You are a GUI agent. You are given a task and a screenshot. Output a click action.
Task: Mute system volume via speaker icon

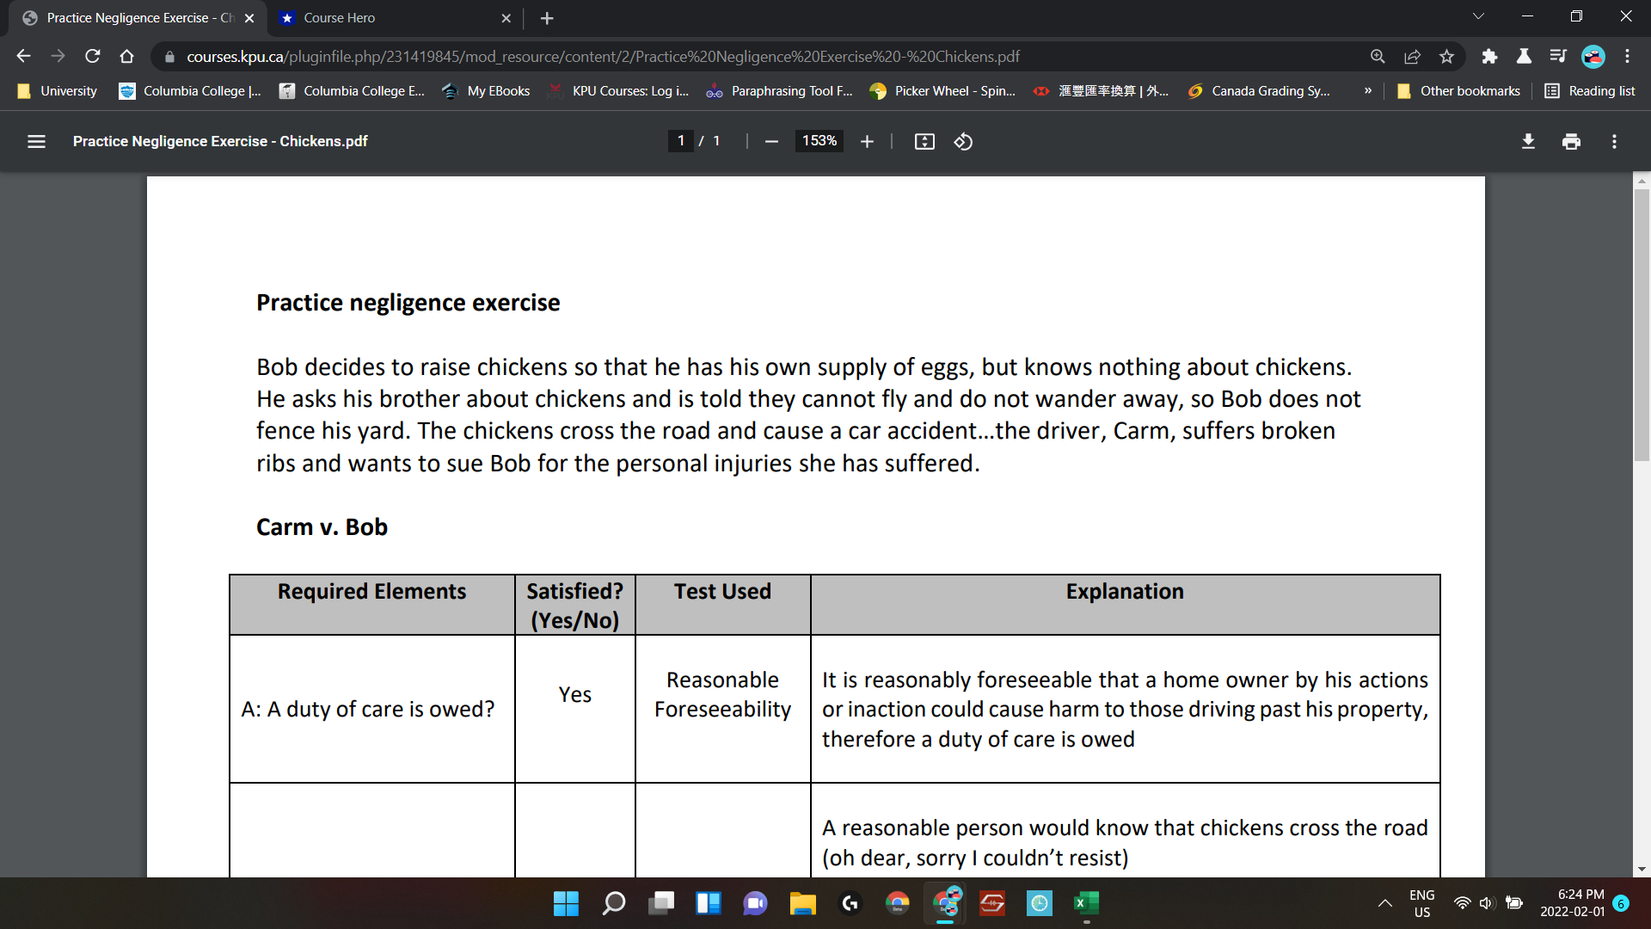click(1486, 903)
